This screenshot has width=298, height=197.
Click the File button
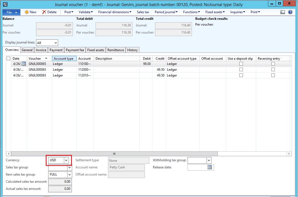click(11, 12)
